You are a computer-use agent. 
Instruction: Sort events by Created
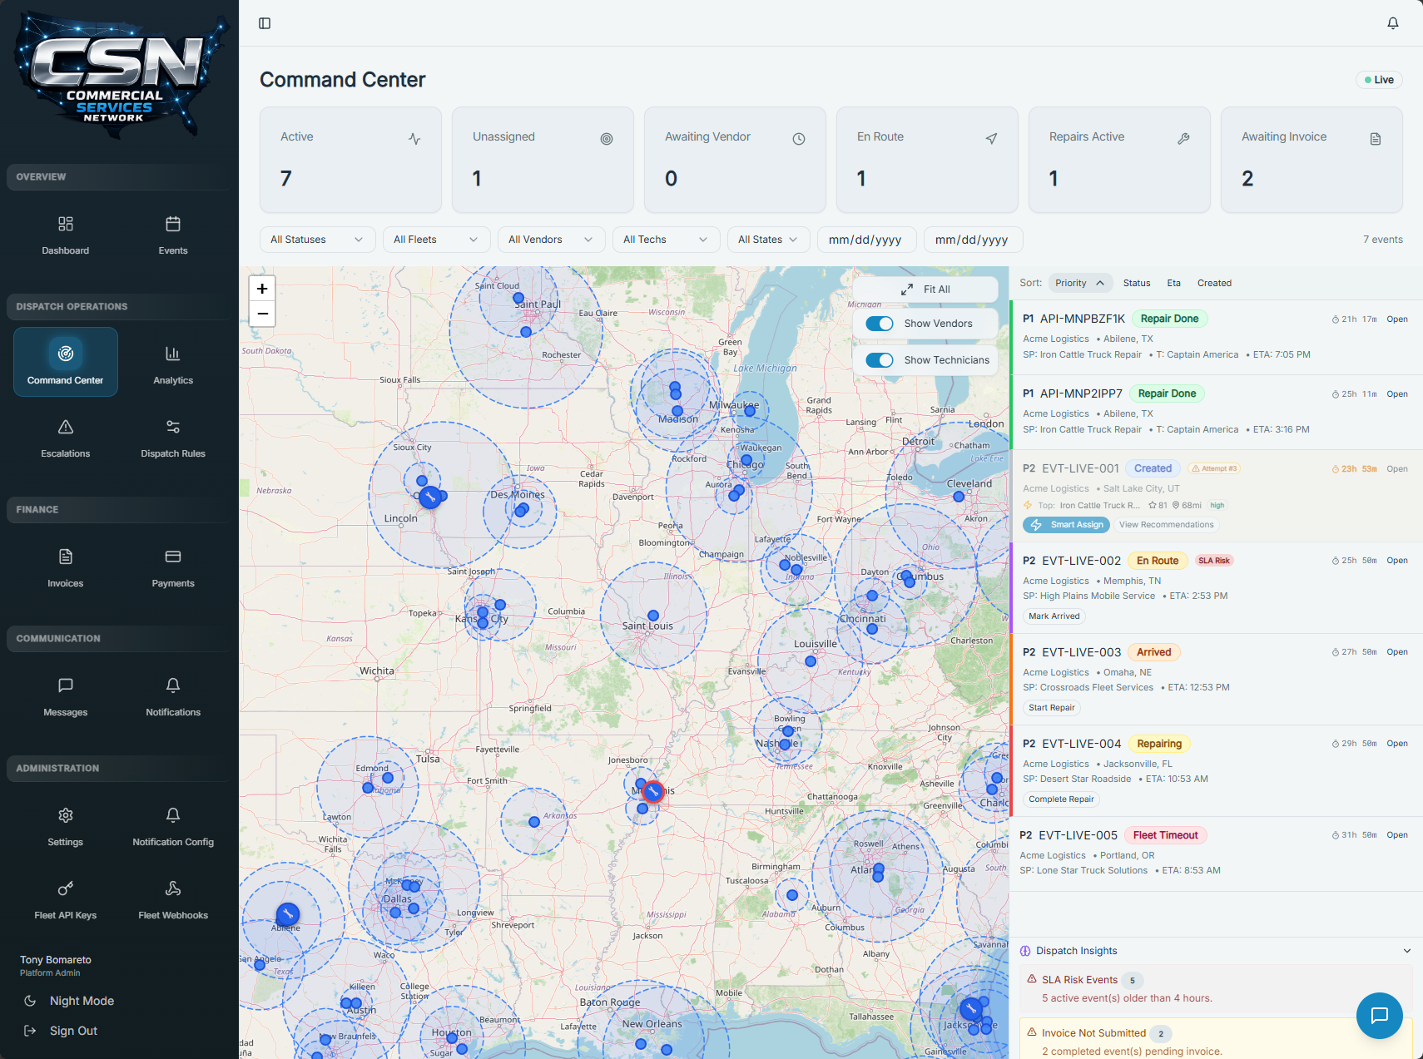1214,283
